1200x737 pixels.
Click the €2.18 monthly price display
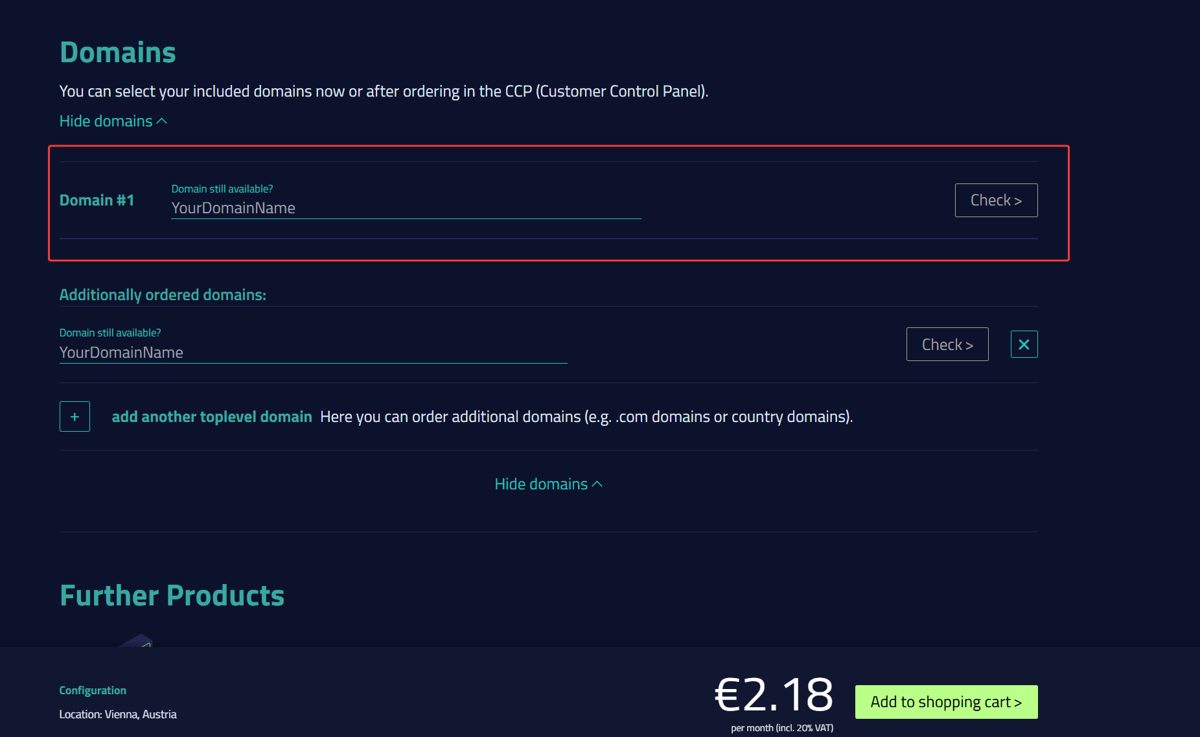[774, 694]
